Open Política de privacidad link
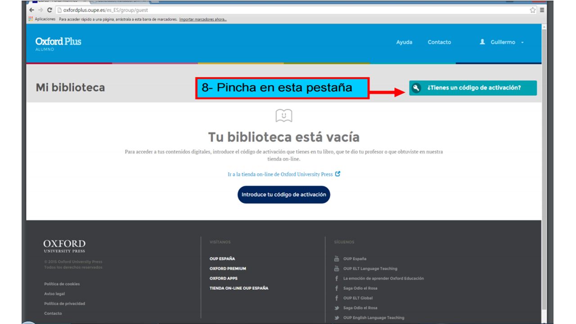 64,304
